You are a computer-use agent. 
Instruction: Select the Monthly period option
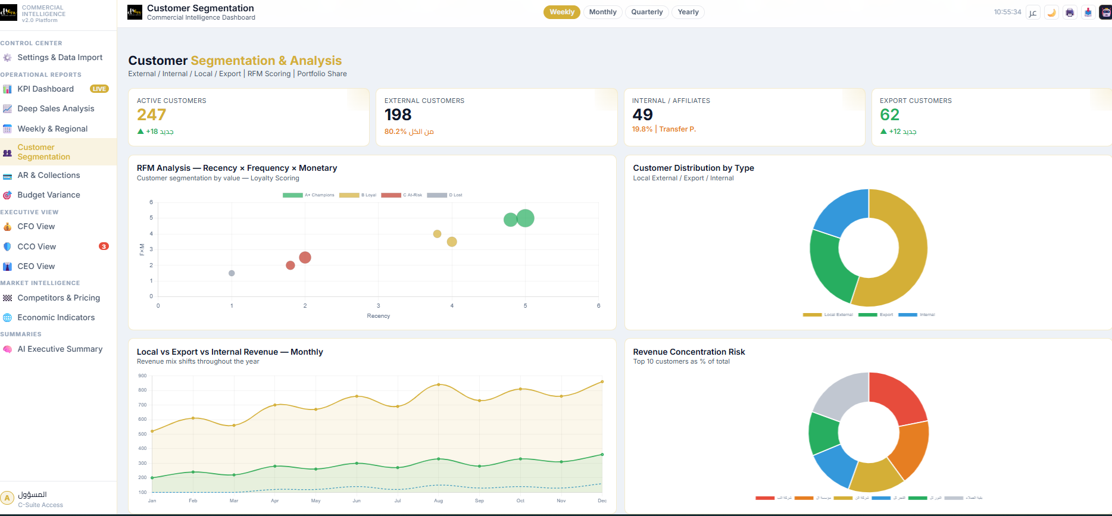pos(602,12)
